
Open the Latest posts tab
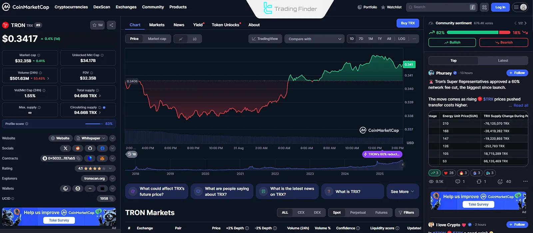pos(503,61)
